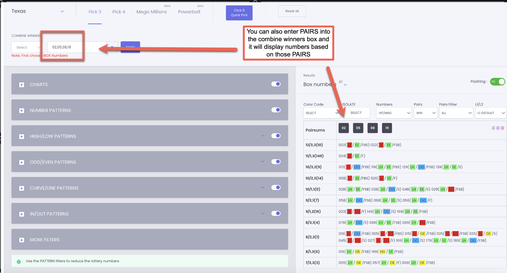Viewport: 507px width, 273px height.
Task: Click the purple copy-results icon
Action: click(498, 128)
